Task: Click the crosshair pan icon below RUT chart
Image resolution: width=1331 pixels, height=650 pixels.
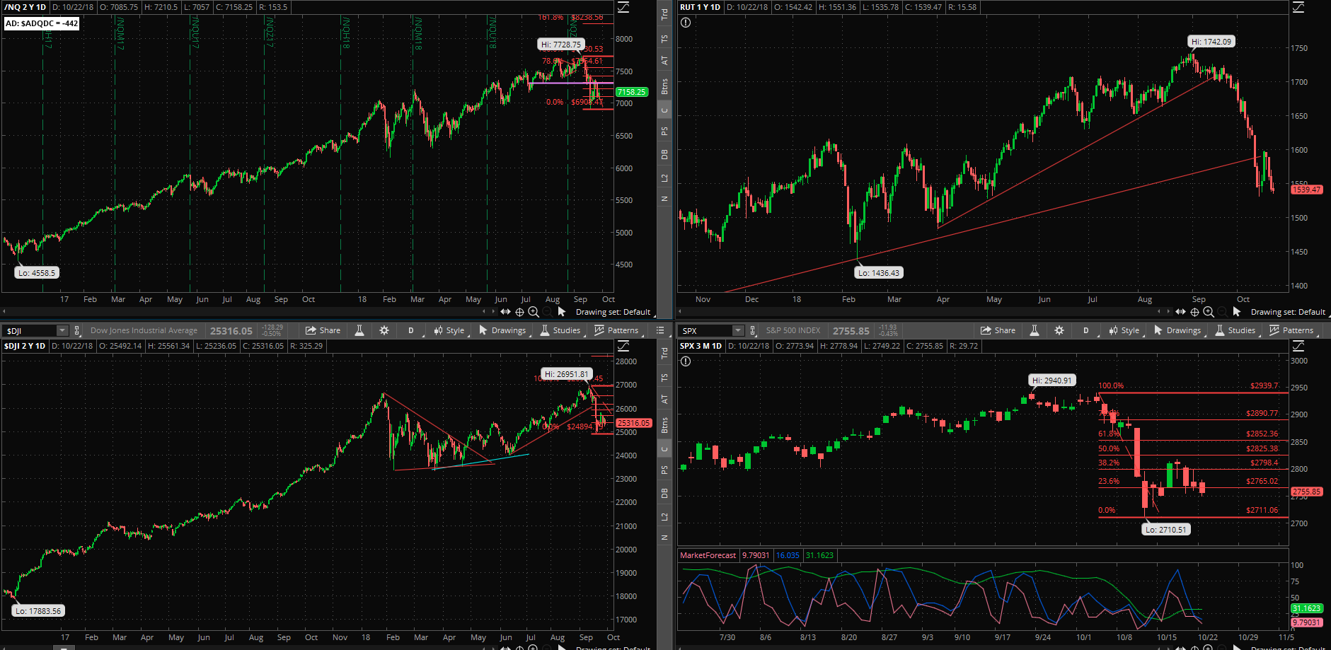Action: click(1194, 312)
